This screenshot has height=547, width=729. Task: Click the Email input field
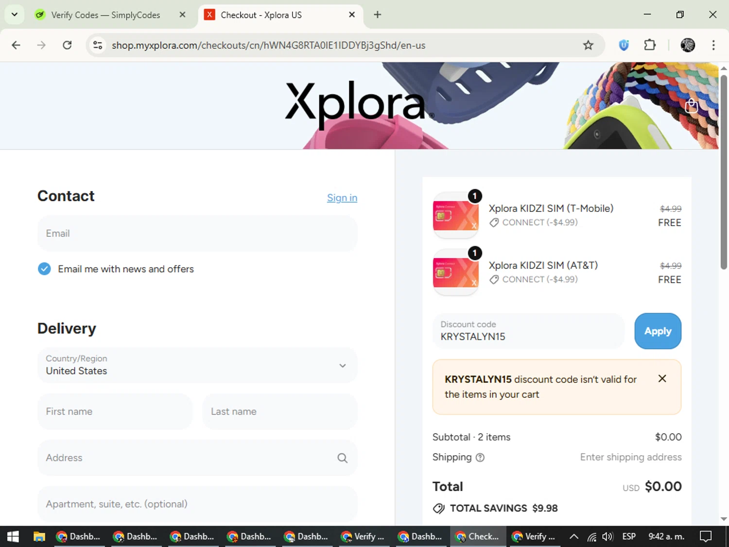click(x=197, y=233)
